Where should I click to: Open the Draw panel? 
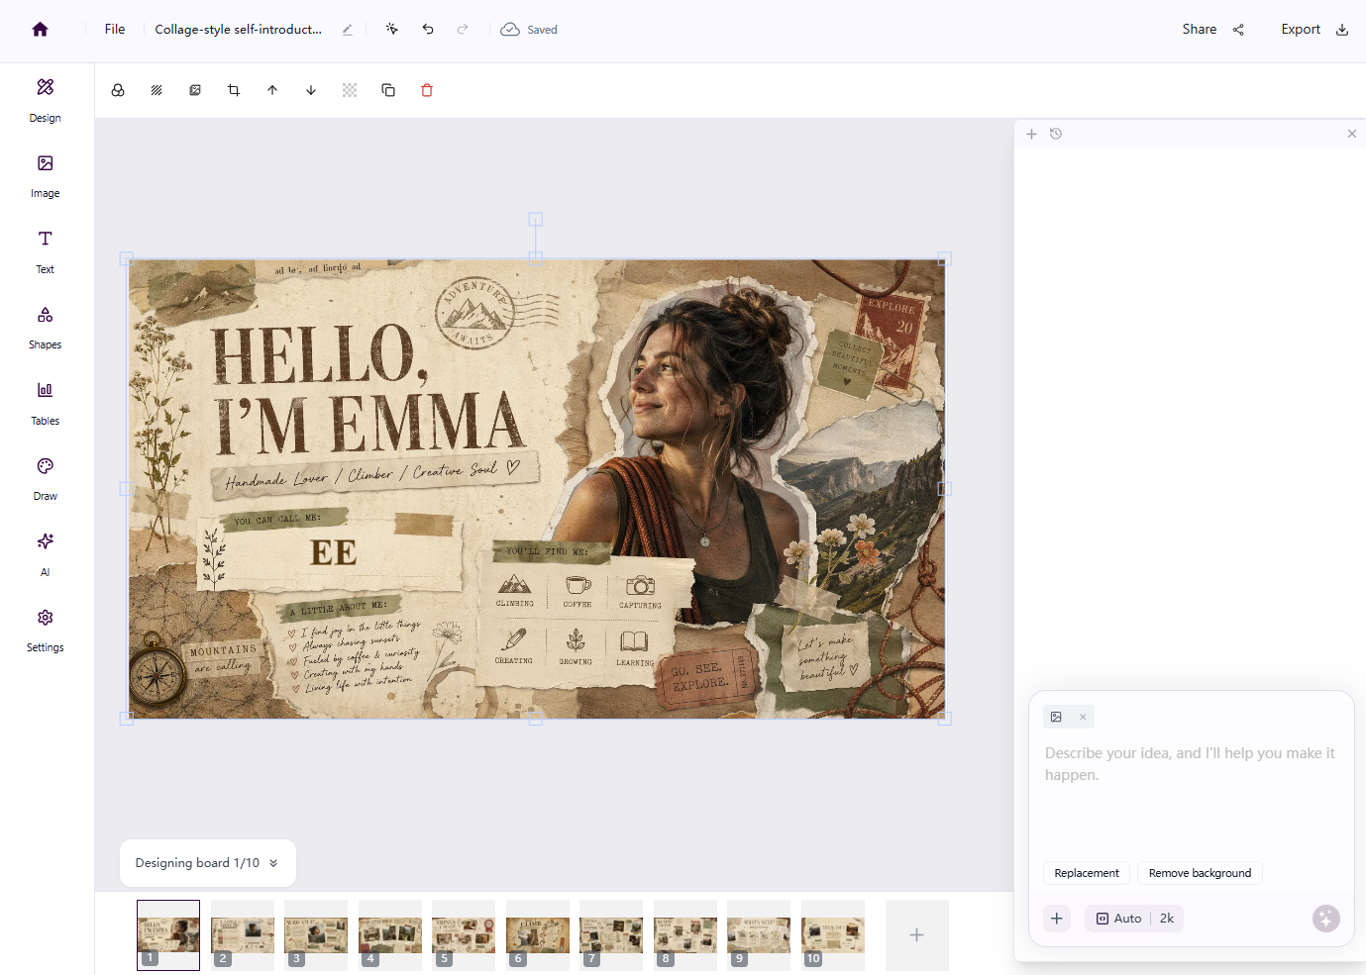click(x=46, y=479)
